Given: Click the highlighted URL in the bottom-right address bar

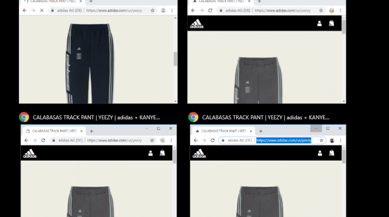Looking at the screenshot, I should (x=284, y=140).
